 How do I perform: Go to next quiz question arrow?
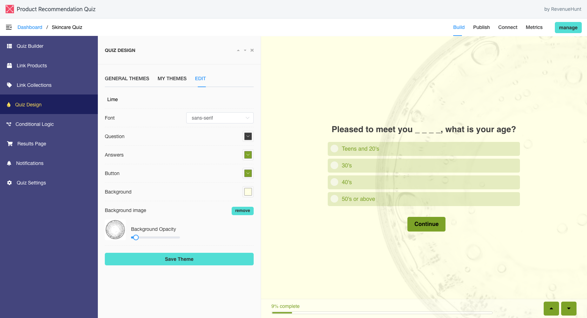[569, 309]
